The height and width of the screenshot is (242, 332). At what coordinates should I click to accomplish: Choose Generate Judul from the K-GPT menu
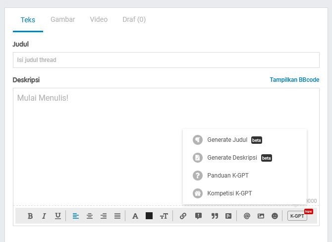227,140
